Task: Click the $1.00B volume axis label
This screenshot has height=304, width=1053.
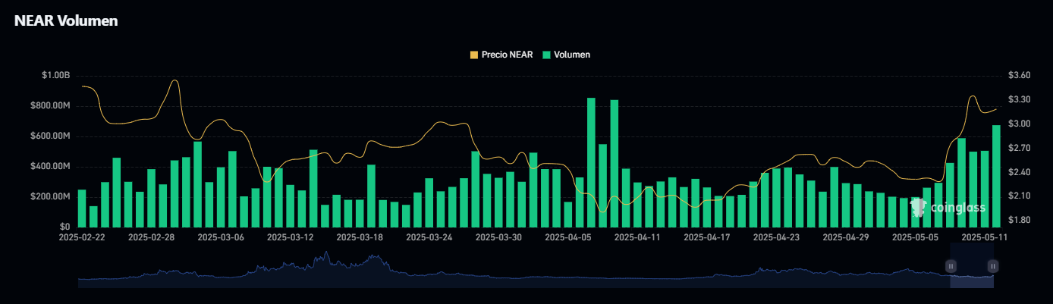Action: (56, 76)
